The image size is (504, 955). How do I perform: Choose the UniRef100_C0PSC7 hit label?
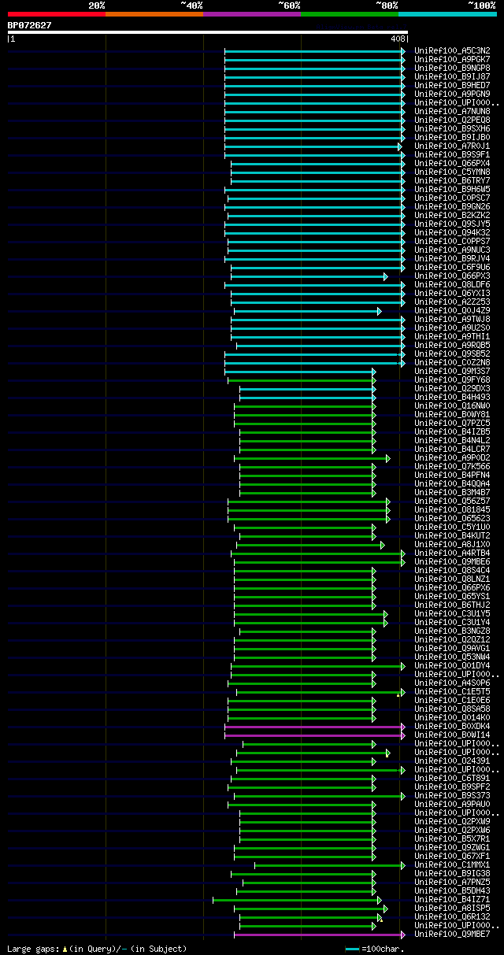coord(452,198)
